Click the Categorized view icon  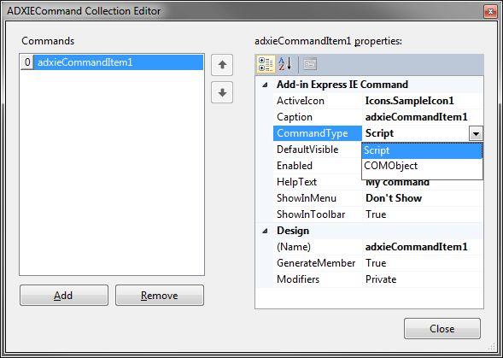(266, 64)
